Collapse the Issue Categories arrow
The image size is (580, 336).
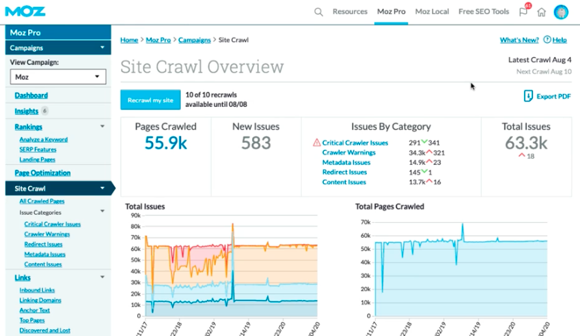pyautogui.click(x=102, y=211)
